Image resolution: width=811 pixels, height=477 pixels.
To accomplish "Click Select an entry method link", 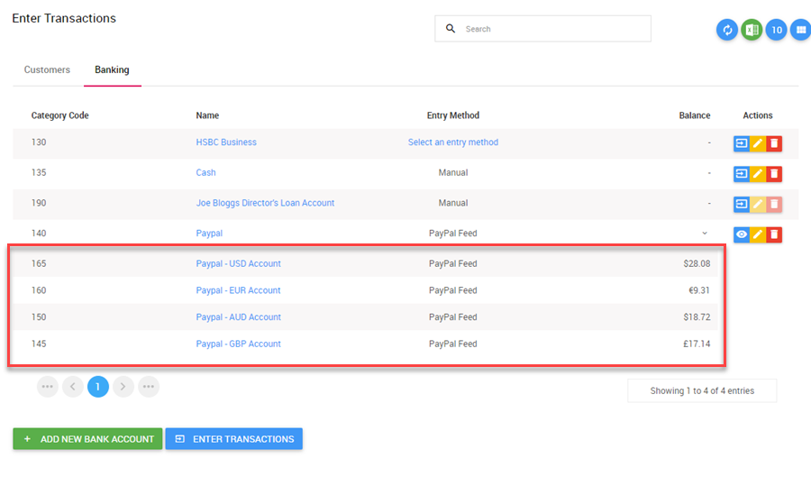I will [x=453, y=142].
